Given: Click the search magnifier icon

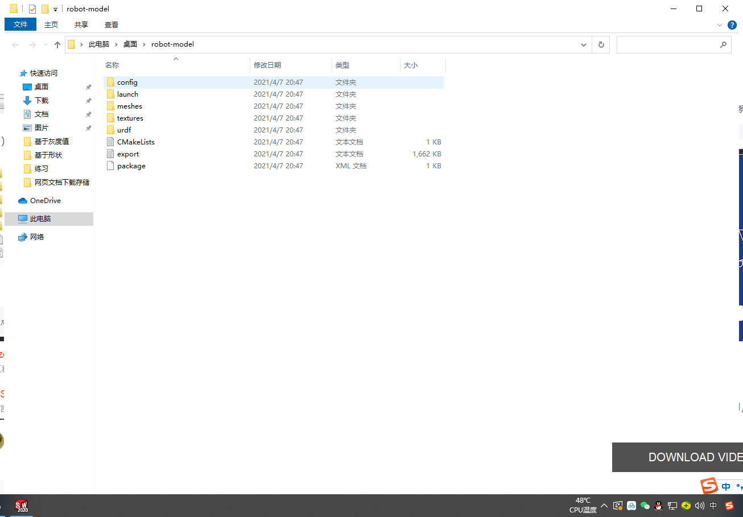Looking at the screenshot, I should pyautogui.click(x=723, y=44).
